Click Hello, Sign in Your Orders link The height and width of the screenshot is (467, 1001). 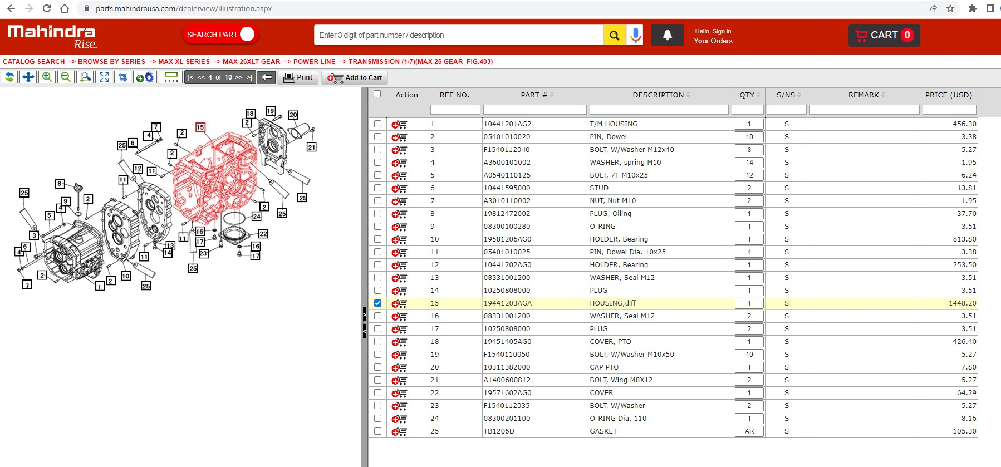[713, 36]
